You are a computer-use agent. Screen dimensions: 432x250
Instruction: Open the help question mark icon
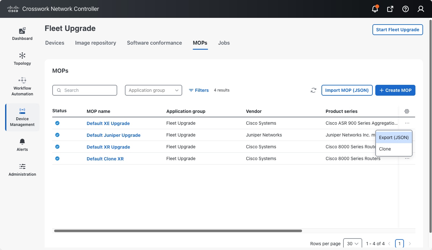click(405, 9)
